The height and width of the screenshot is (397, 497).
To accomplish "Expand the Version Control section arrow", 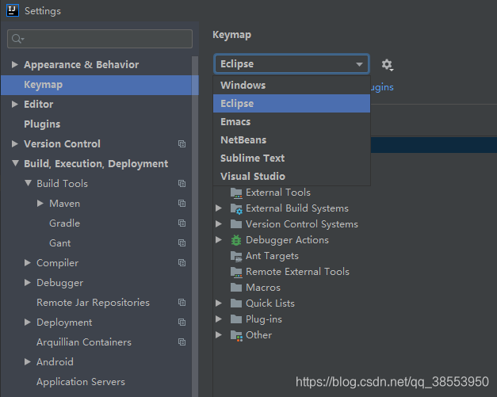I will click(14, 144).
